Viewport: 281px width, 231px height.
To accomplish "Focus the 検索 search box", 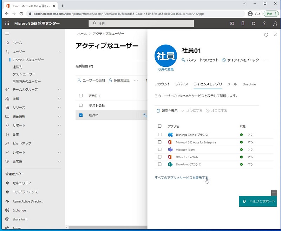I will tap(141, 24).
